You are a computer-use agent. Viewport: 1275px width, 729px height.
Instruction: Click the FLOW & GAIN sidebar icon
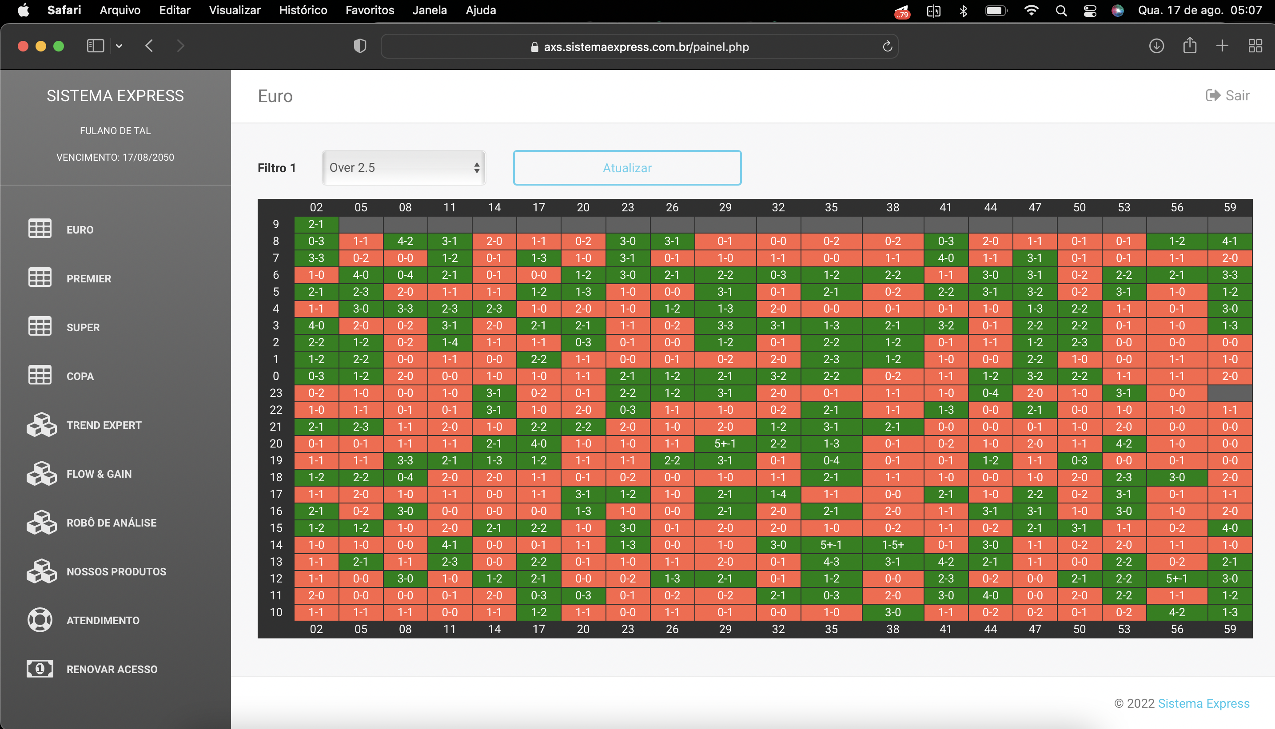pos(41,473)
